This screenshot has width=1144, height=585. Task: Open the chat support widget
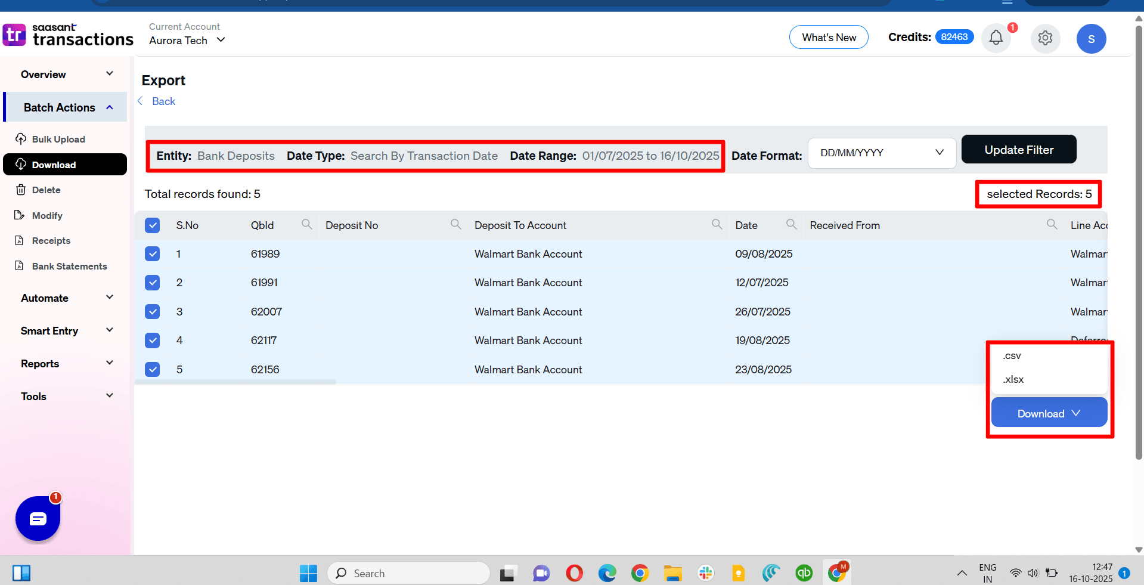[38, 518]
